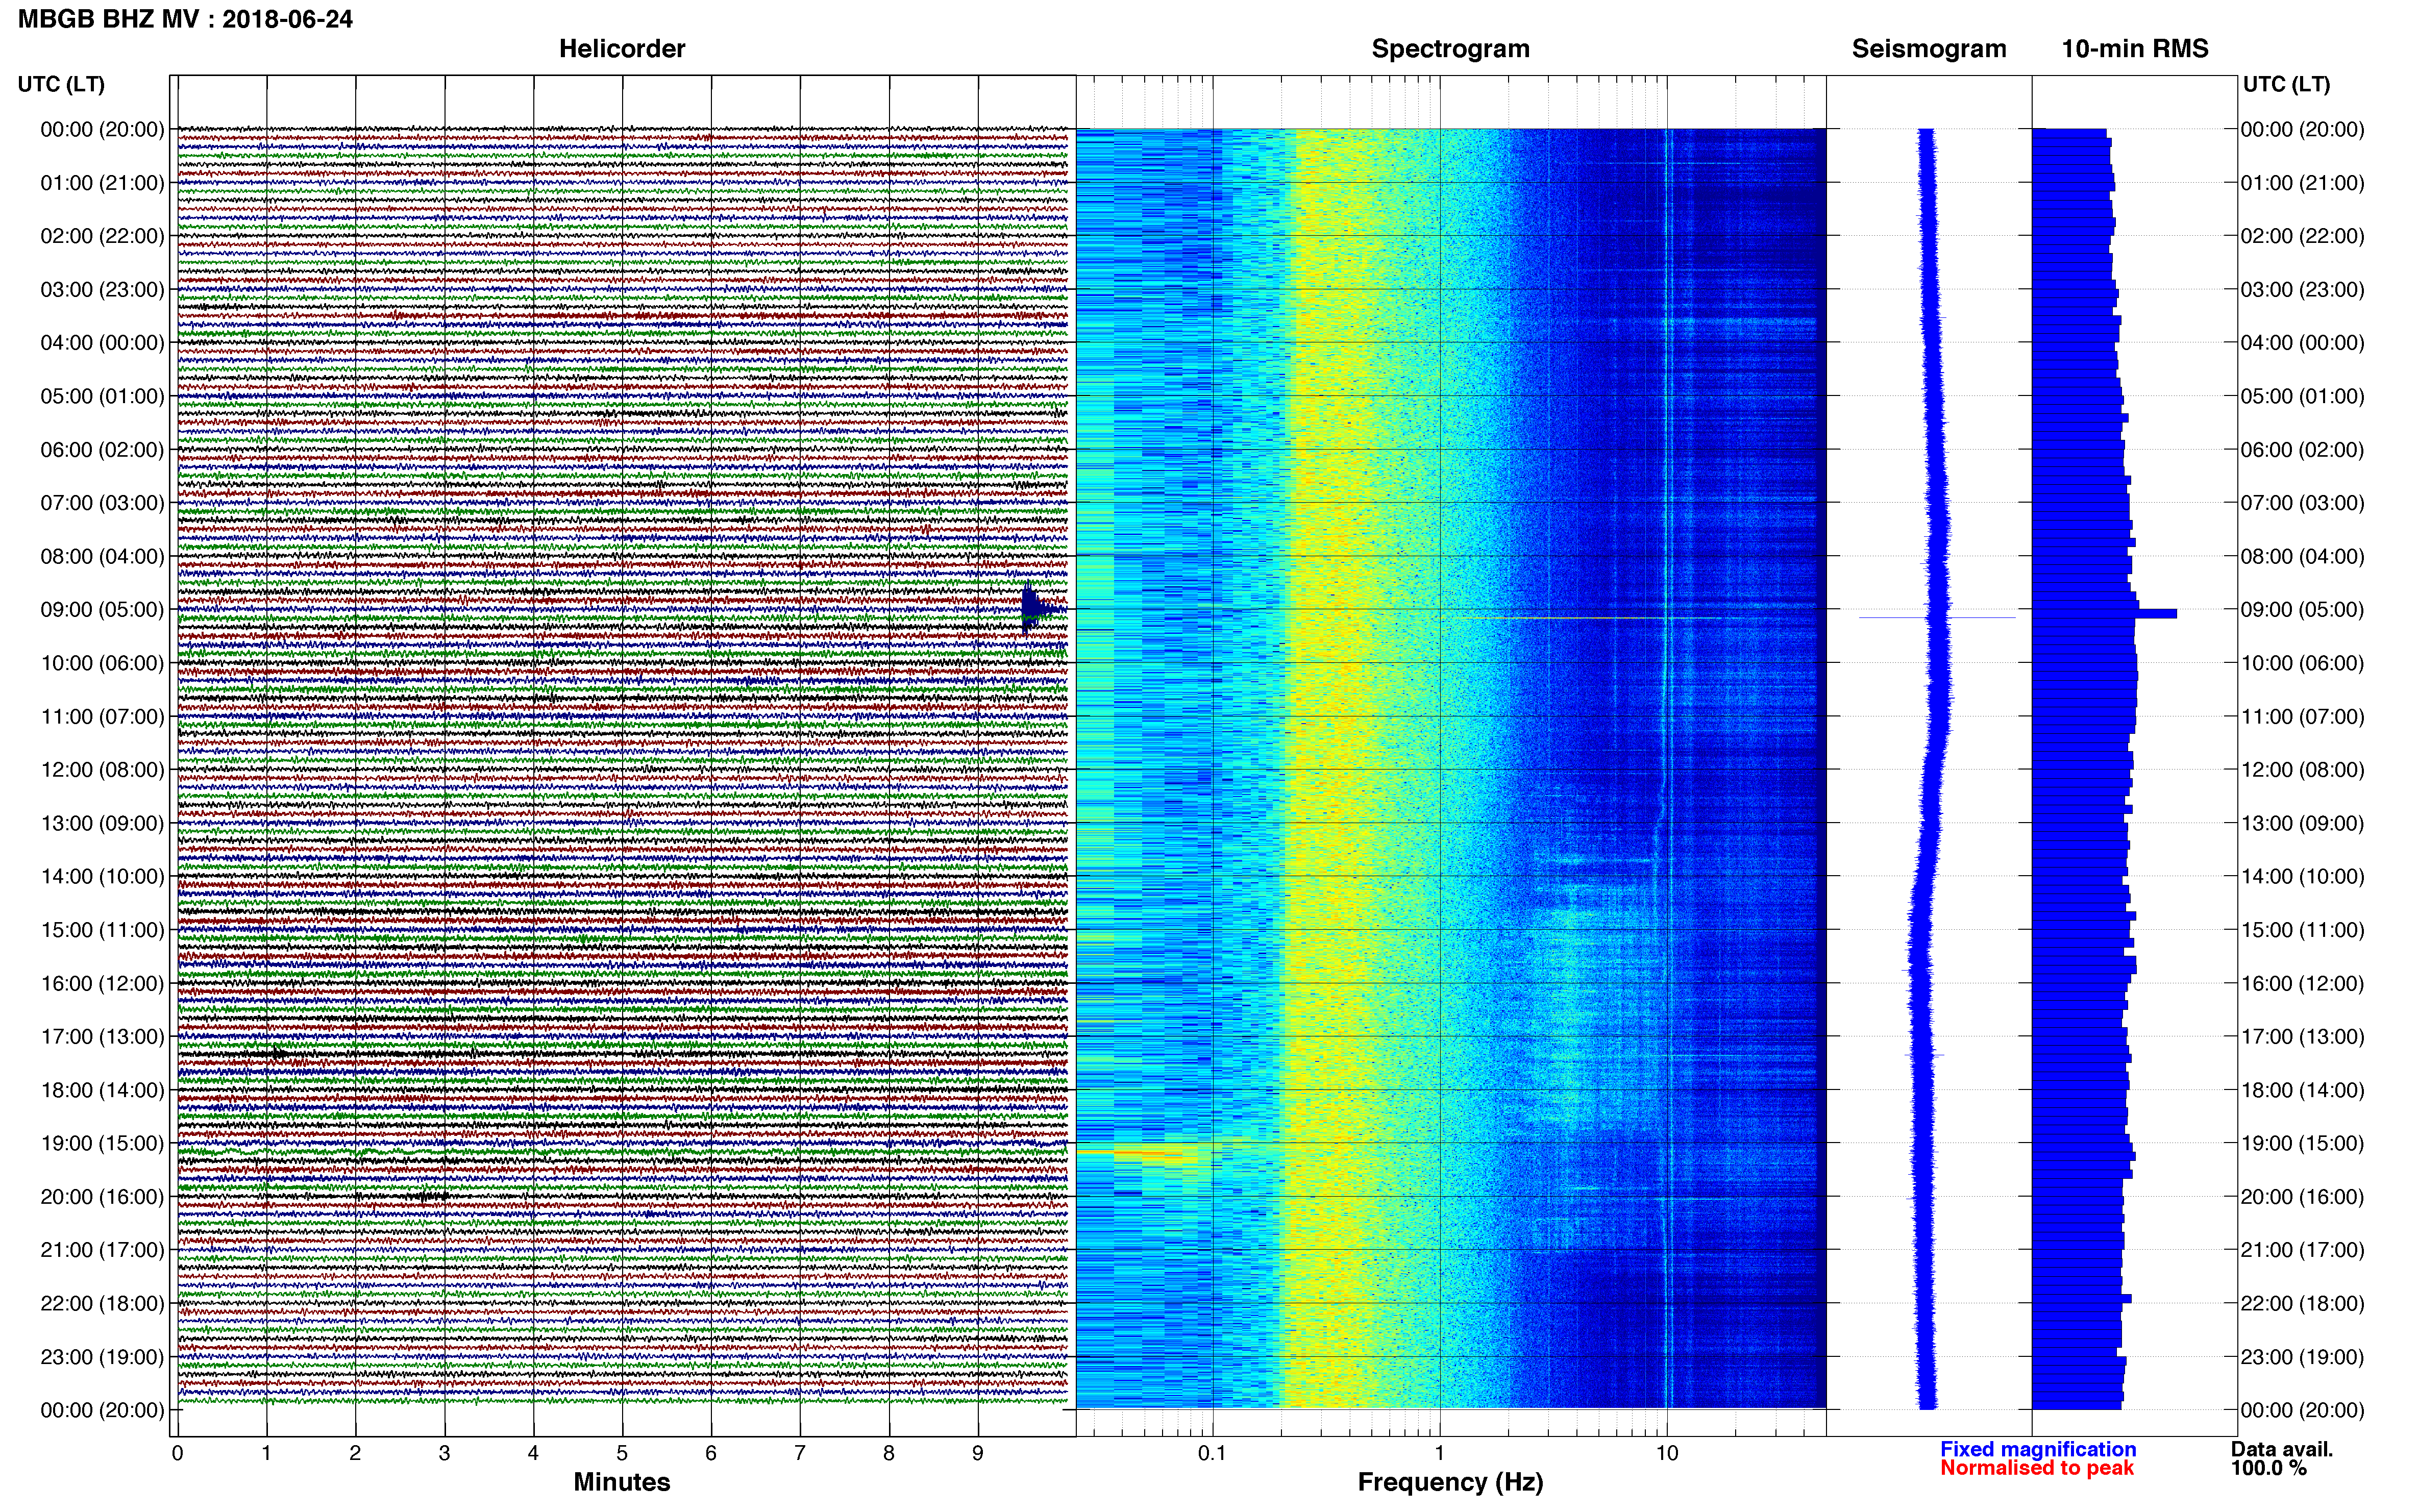This screenshot has height=1512, width=2419.
Task: Click the left-axis 19:00 (15:00) time label
Action: (x=102, y=1143)
